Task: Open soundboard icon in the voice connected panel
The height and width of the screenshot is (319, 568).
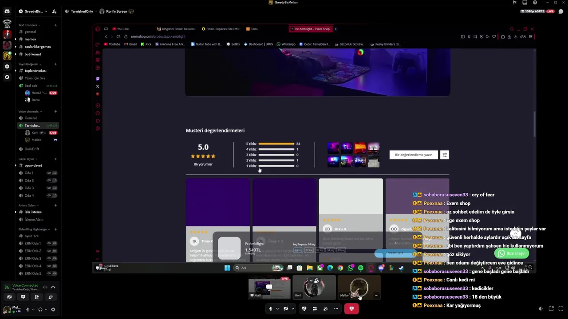Action: 51,297
